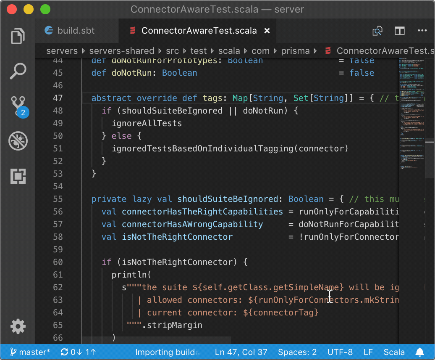
Task: Open Go to Line via Ln 47, Col 37
Action: pyautogui.click(x=241, y=352)
